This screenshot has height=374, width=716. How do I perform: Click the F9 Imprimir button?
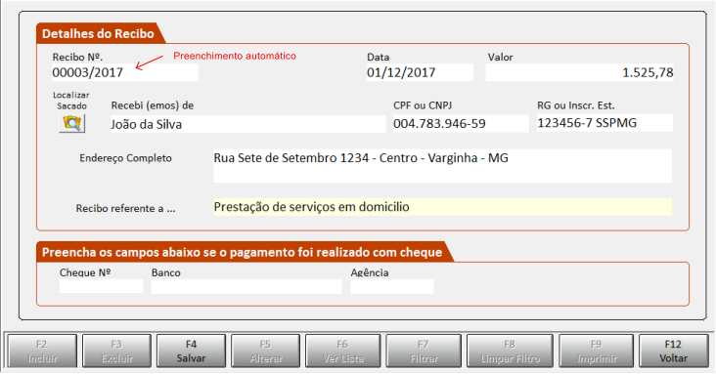pos(596,351)
